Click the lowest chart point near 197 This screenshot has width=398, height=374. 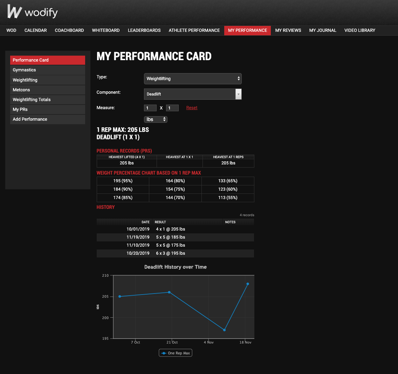(224, 330)
